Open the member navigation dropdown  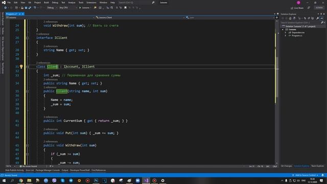[230, 17]
